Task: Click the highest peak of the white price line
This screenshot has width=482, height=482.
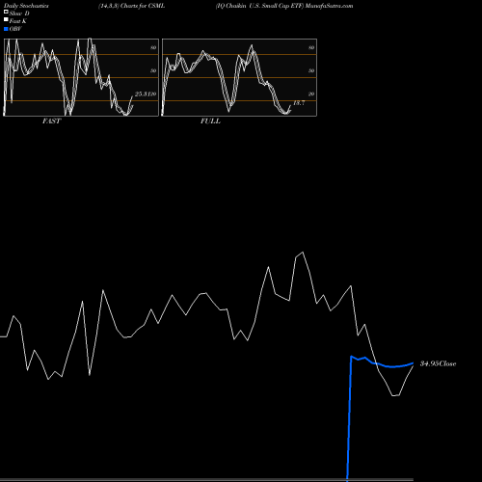Action: point(303,253)
